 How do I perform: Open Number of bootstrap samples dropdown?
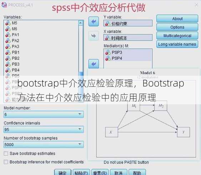coord(44,145)
